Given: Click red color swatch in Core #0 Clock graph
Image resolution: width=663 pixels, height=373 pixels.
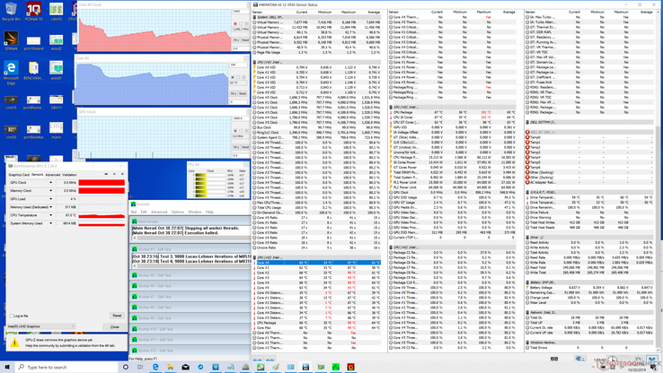Looking at the screenshot, I should (236, 23).
